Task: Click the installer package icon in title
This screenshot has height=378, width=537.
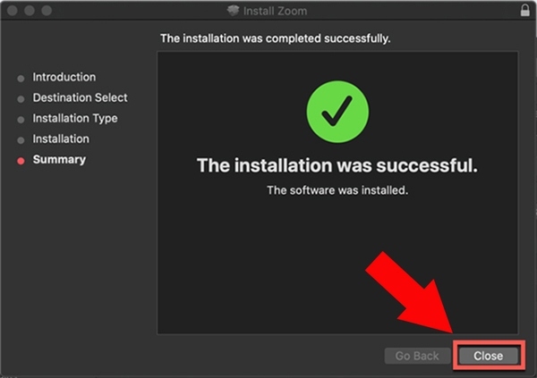Action: point(233,10)
